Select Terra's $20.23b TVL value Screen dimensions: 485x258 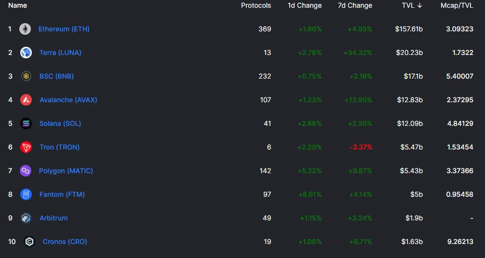click(409, 53)
